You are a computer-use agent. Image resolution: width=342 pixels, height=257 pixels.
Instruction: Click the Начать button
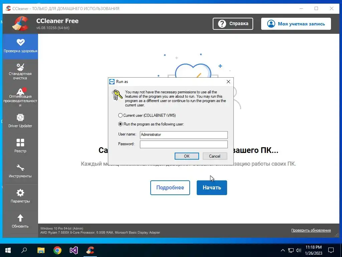click(x=212, y=187)
